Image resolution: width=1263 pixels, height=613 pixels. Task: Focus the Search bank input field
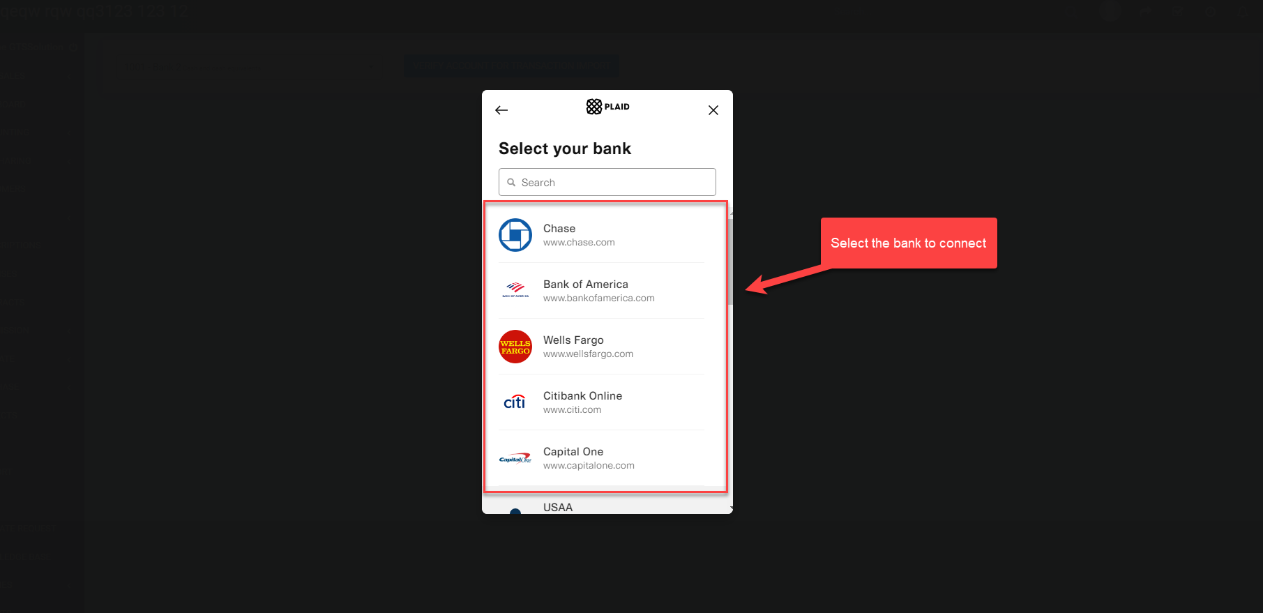point(607,182)
